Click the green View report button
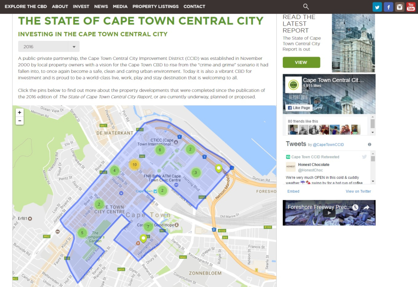 click(301, 62)
